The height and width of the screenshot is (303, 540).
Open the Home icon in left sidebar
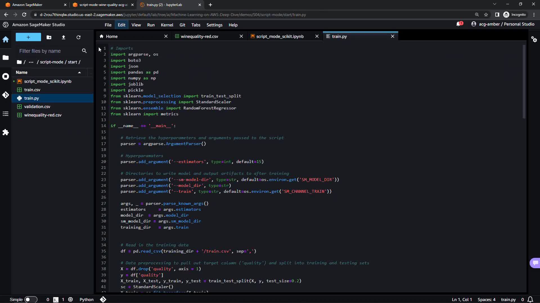click(x=6, y=40)
